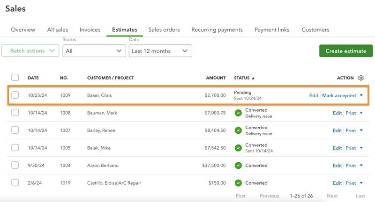Check the box for estimate 1019

pos(15,182)
